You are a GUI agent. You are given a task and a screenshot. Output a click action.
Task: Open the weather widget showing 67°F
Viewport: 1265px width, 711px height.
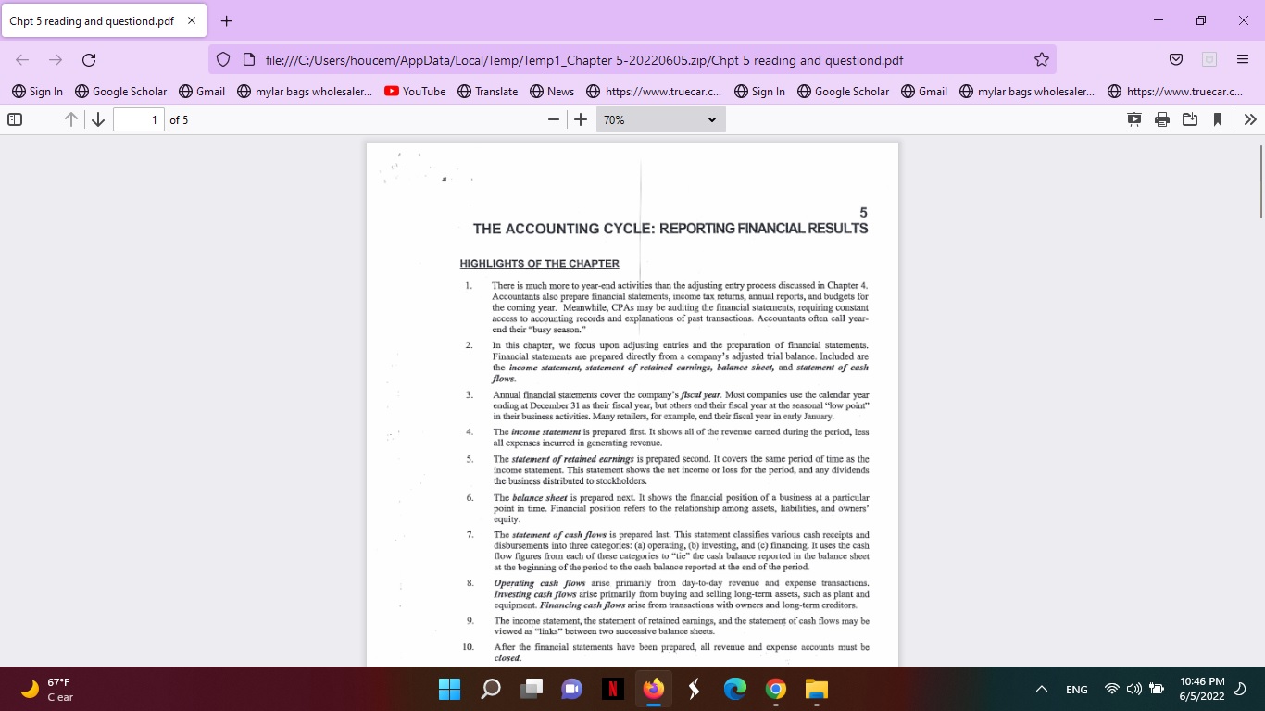[47, 689]
